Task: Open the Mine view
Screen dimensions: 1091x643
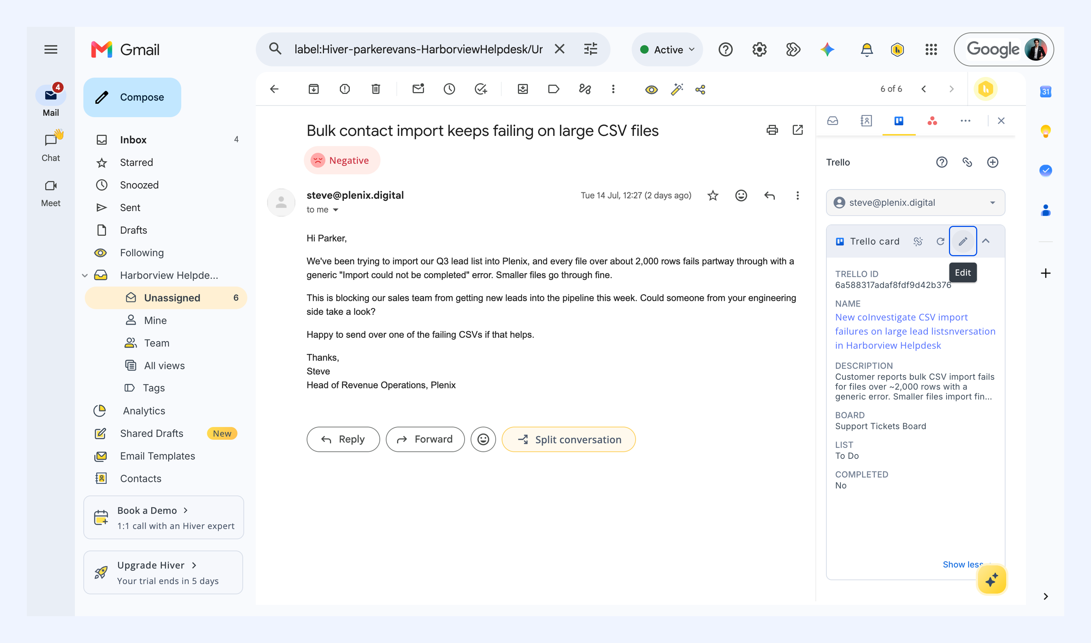Action: click(x=155, y=321)
